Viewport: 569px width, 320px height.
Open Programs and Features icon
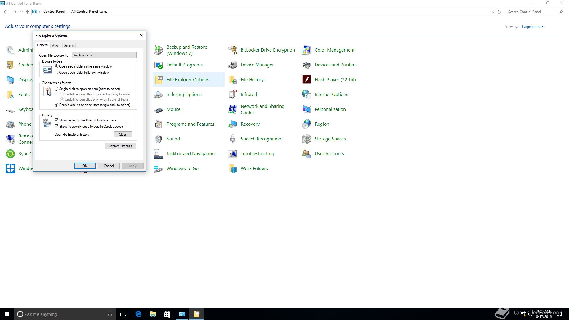tap(159, 124)
